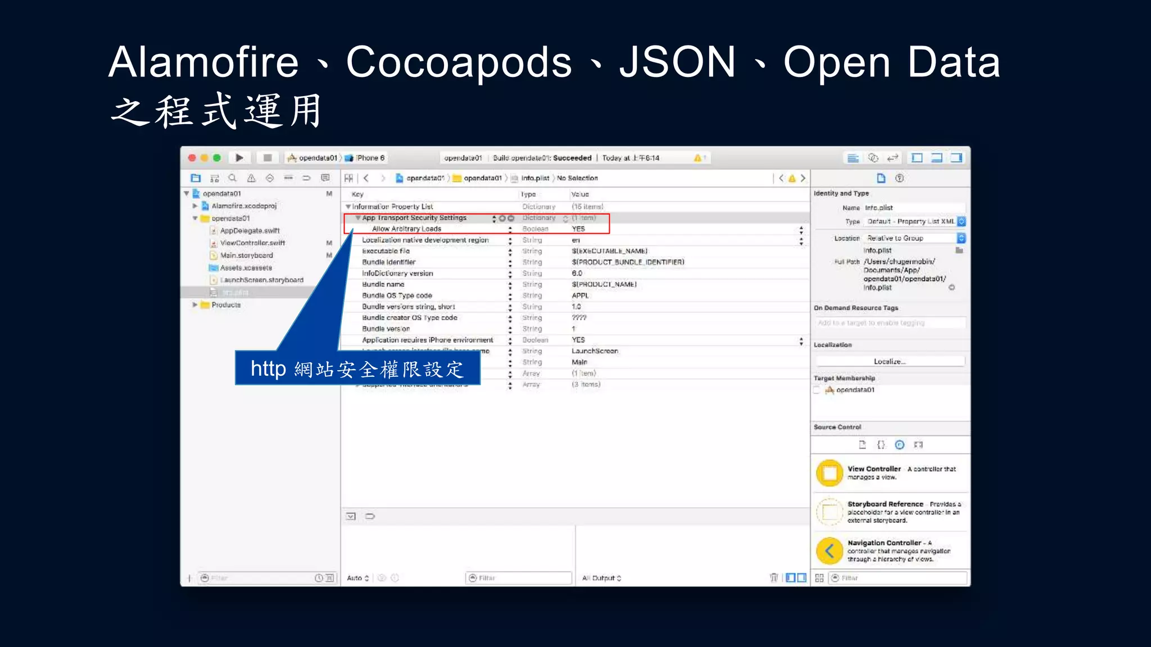Collapse the opendata01 folder group

point(195,218)
